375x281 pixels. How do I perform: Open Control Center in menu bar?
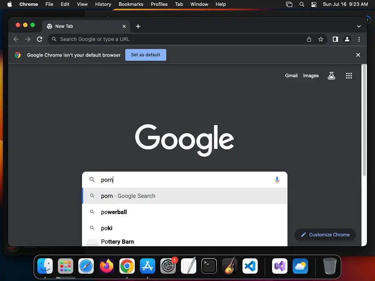pos(314,4)
